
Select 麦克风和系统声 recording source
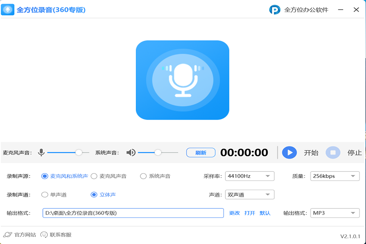click(x=45, y=176)
